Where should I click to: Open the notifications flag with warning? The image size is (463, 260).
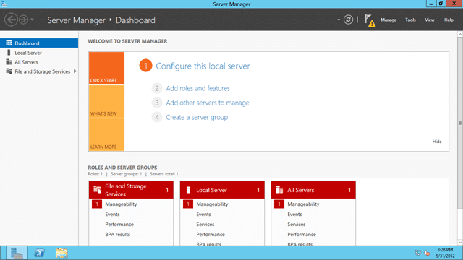point(370,21)
